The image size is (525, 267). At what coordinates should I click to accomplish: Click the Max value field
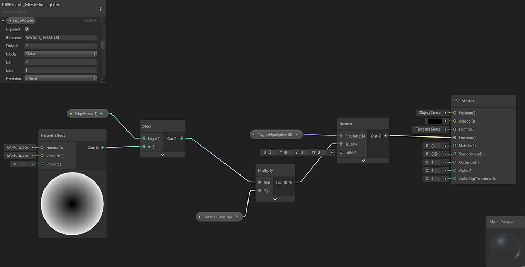click(61, 70)
